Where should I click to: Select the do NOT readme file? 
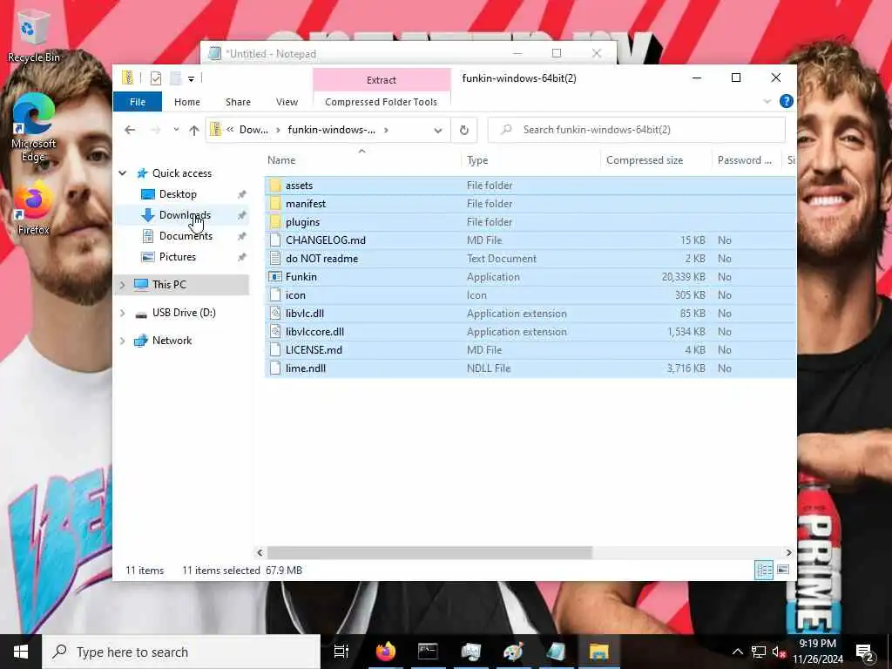click(530, 258)
